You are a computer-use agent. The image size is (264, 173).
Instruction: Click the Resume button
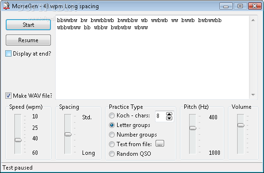click(28, 40)
